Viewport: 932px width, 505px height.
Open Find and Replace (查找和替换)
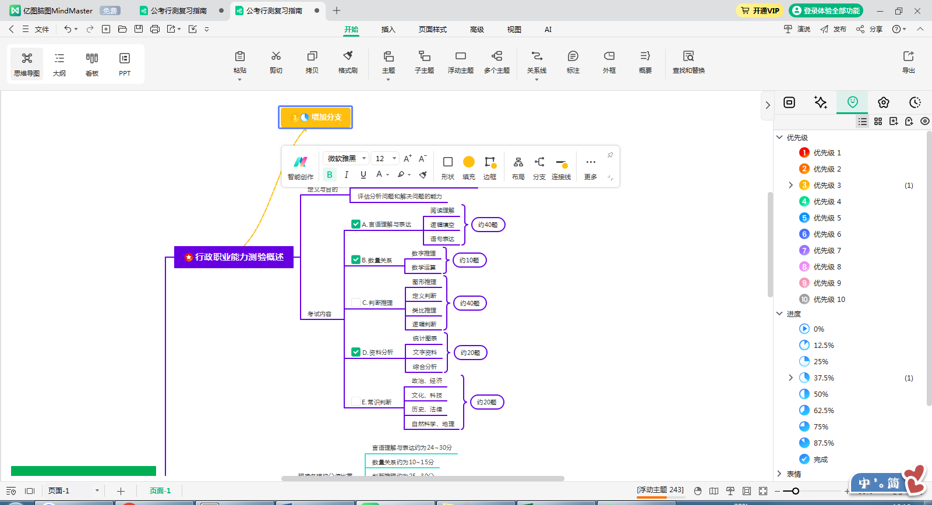tap(689, 62)
